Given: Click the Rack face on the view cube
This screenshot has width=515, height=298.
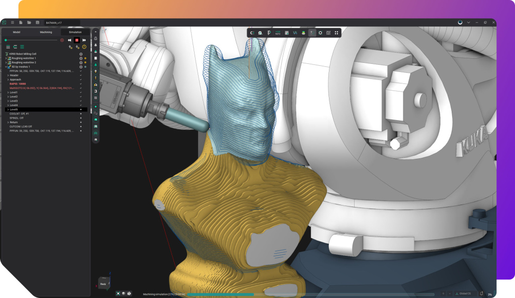Looking at the screenshot, I should pos(104,283).
